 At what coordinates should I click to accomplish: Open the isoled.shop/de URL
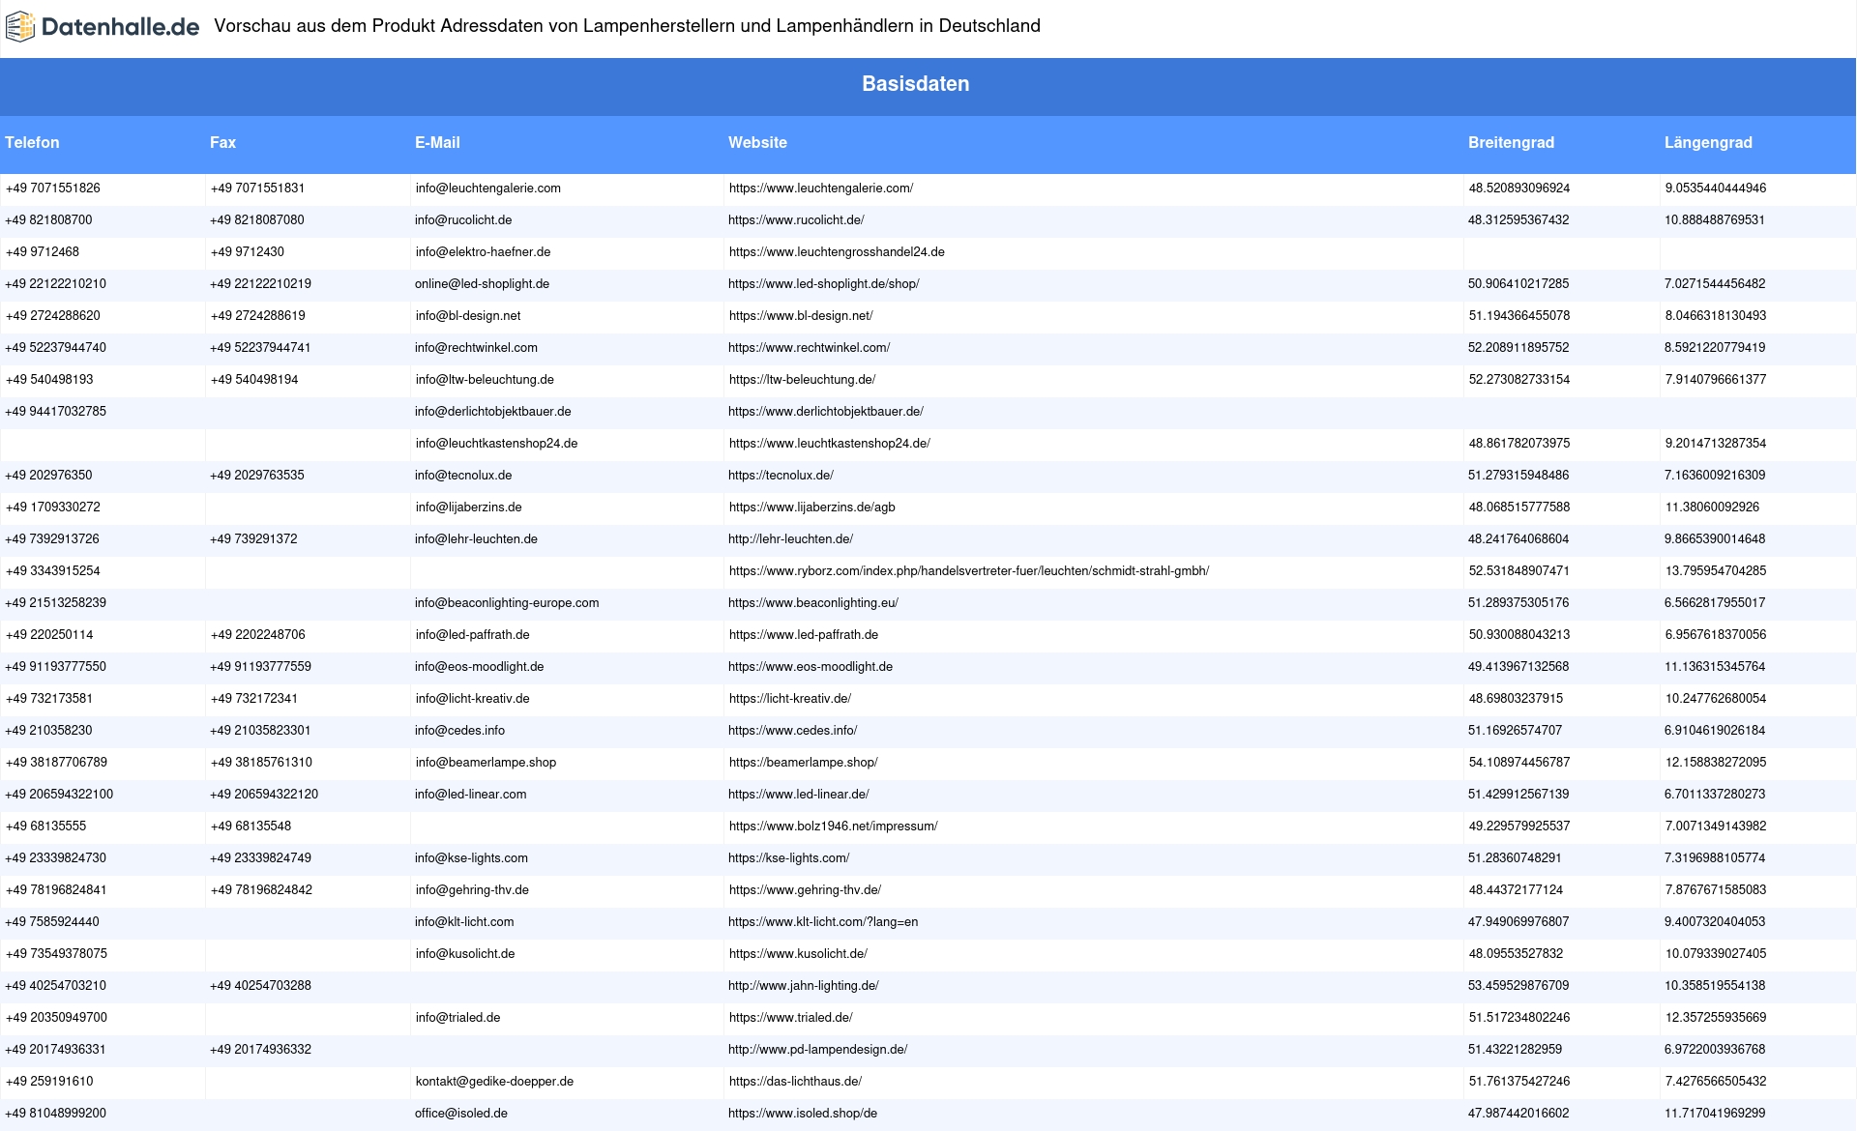[x=803, y=1114]
